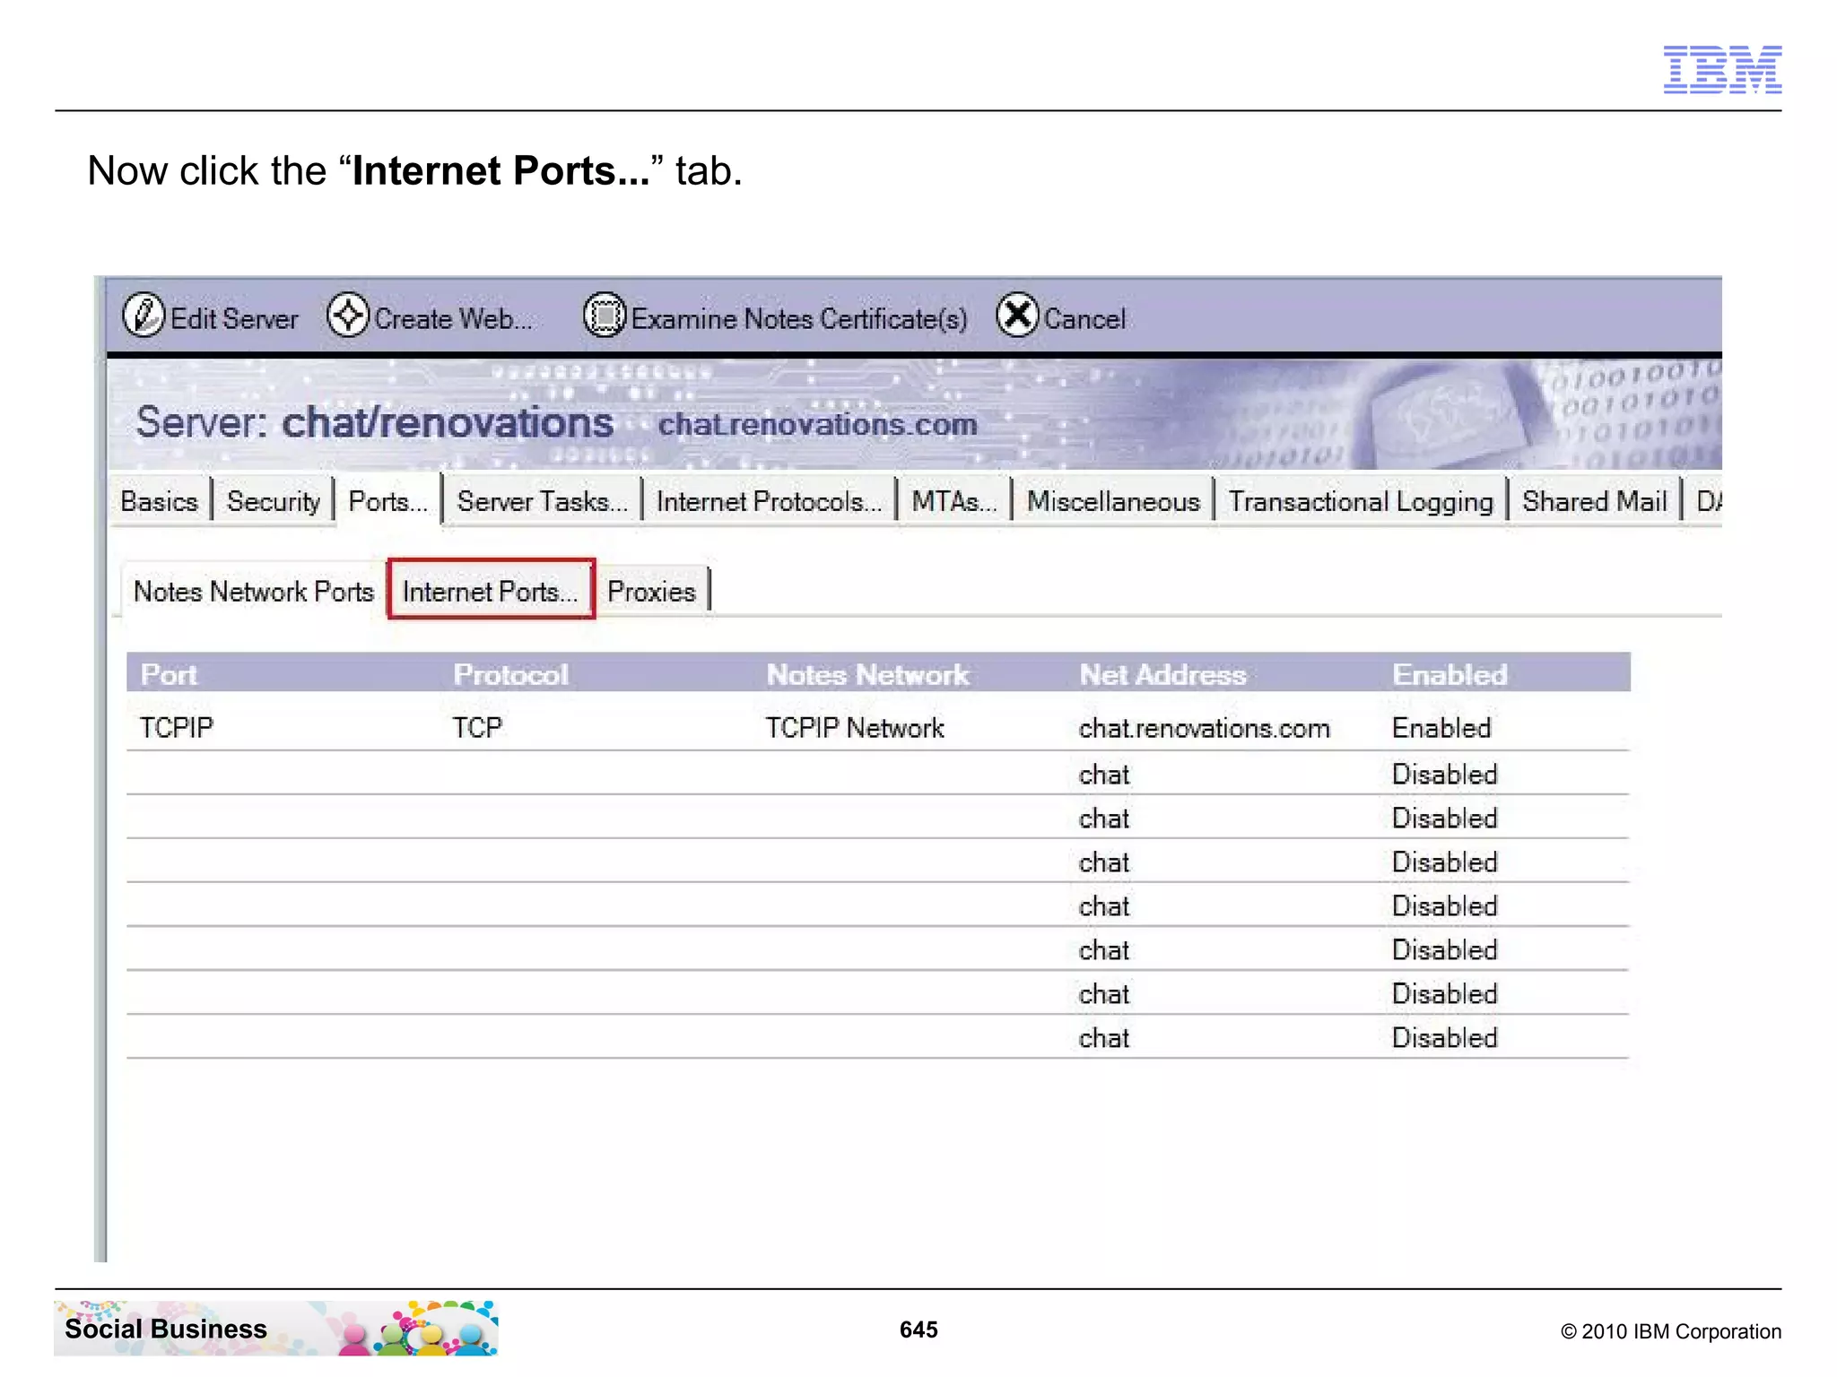The height and width of the screenshot is (1377, 1837).
Task: Open the MTAs... tab
Action: 954,501
